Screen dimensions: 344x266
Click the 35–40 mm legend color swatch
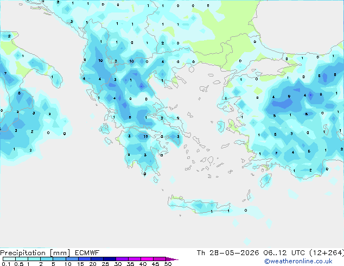[135, 259]
